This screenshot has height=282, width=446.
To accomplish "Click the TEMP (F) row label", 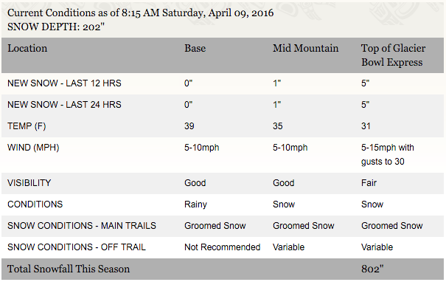I will pyautogui.click(x=27, y=126).
